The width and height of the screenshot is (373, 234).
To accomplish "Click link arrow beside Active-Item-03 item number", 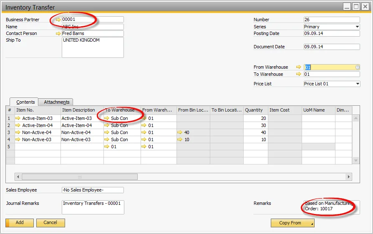I will pyautogui.click(x=18, y=118).
